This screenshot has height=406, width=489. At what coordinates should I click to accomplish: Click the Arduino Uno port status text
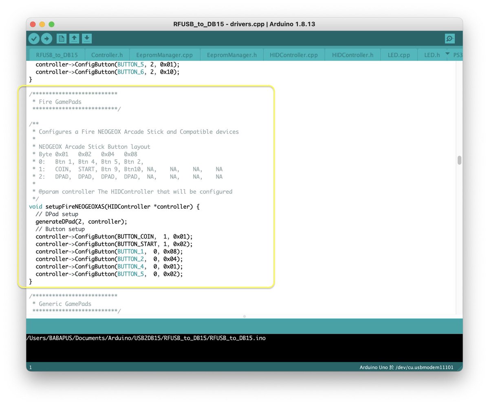point(406,367)
